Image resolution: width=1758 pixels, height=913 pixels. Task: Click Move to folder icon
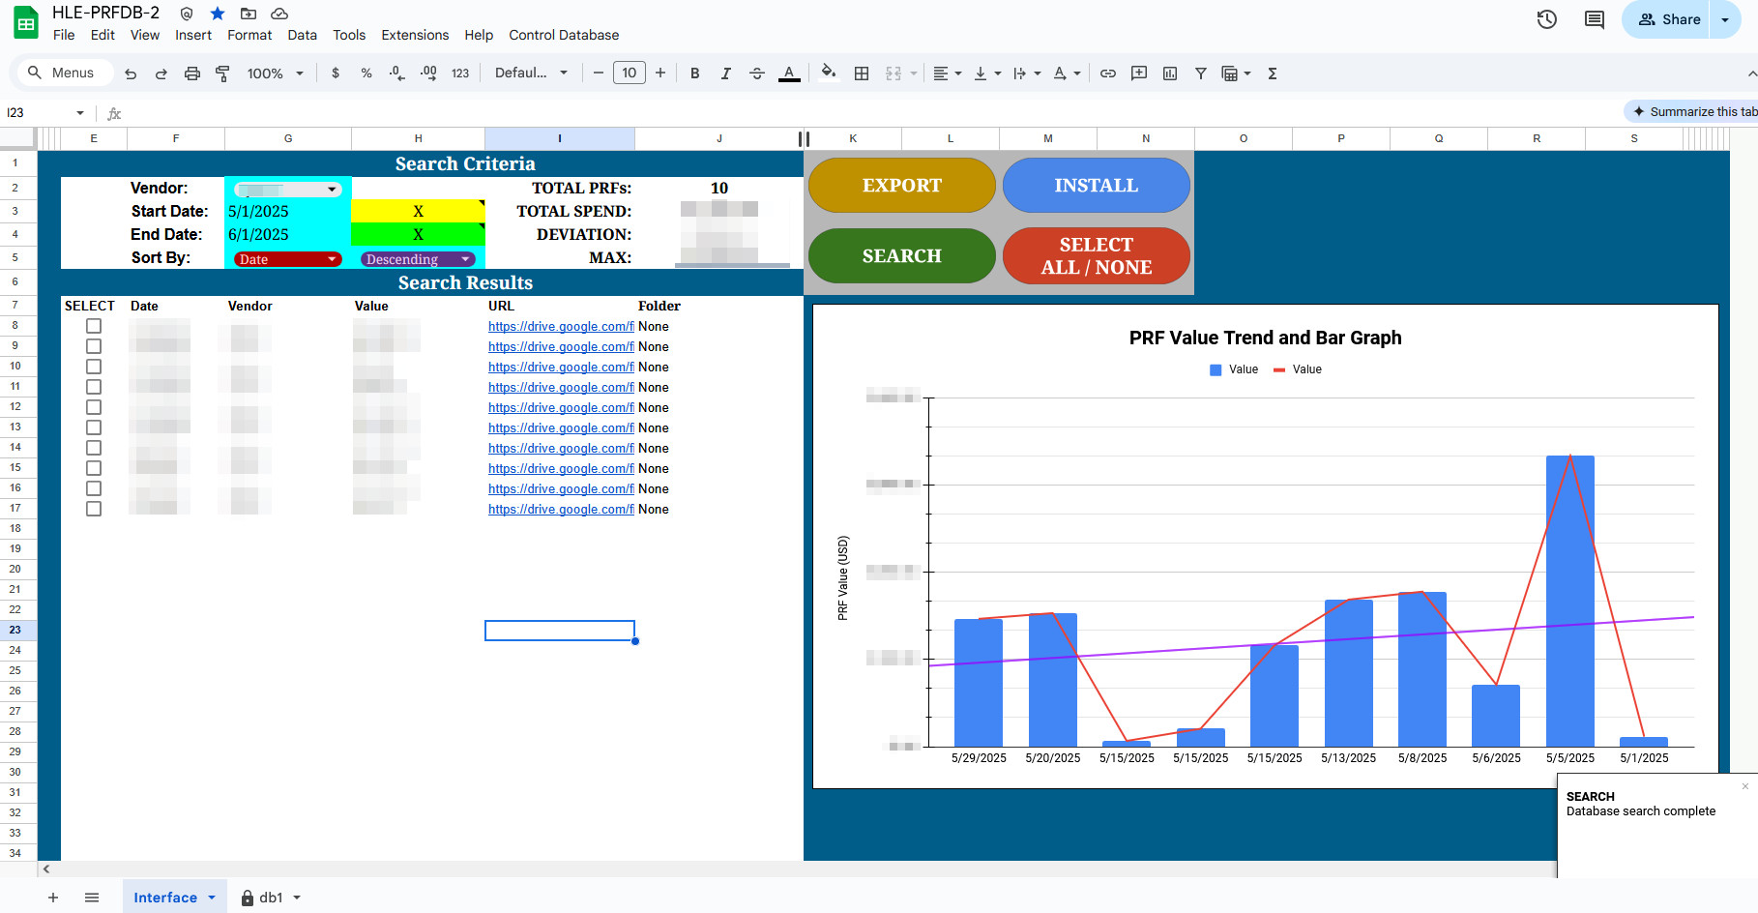(x=249, y=14)
